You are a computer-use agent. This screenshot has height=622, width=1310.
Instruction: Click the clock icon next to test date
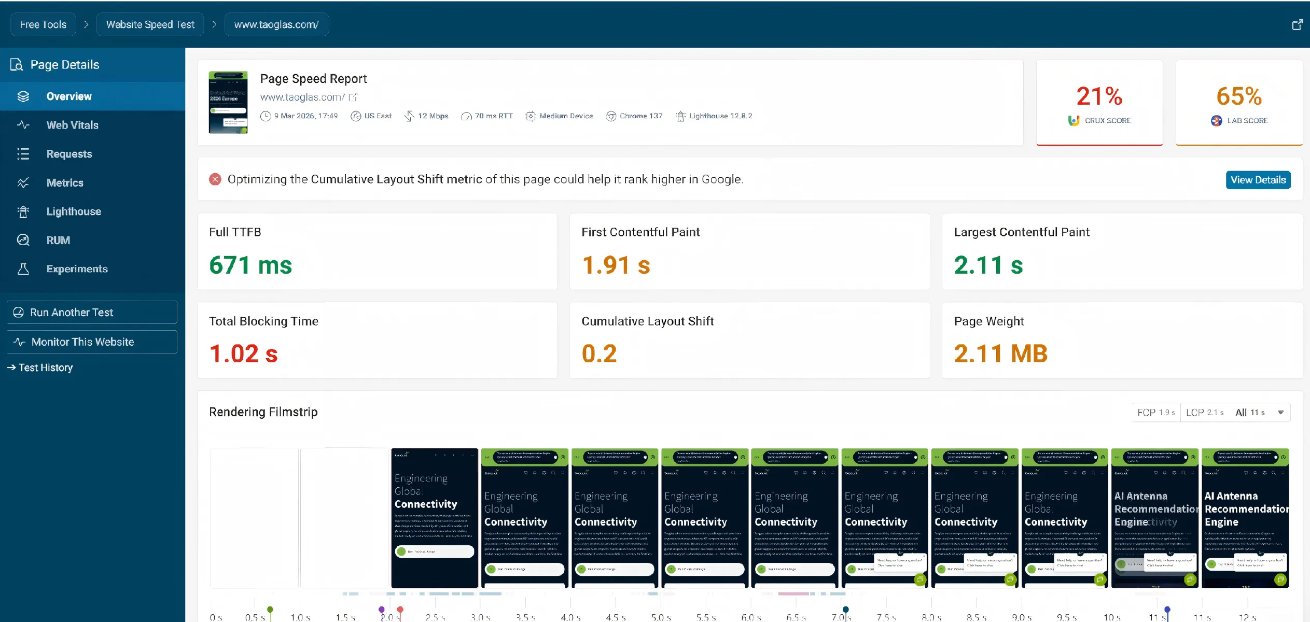[266, 116]
